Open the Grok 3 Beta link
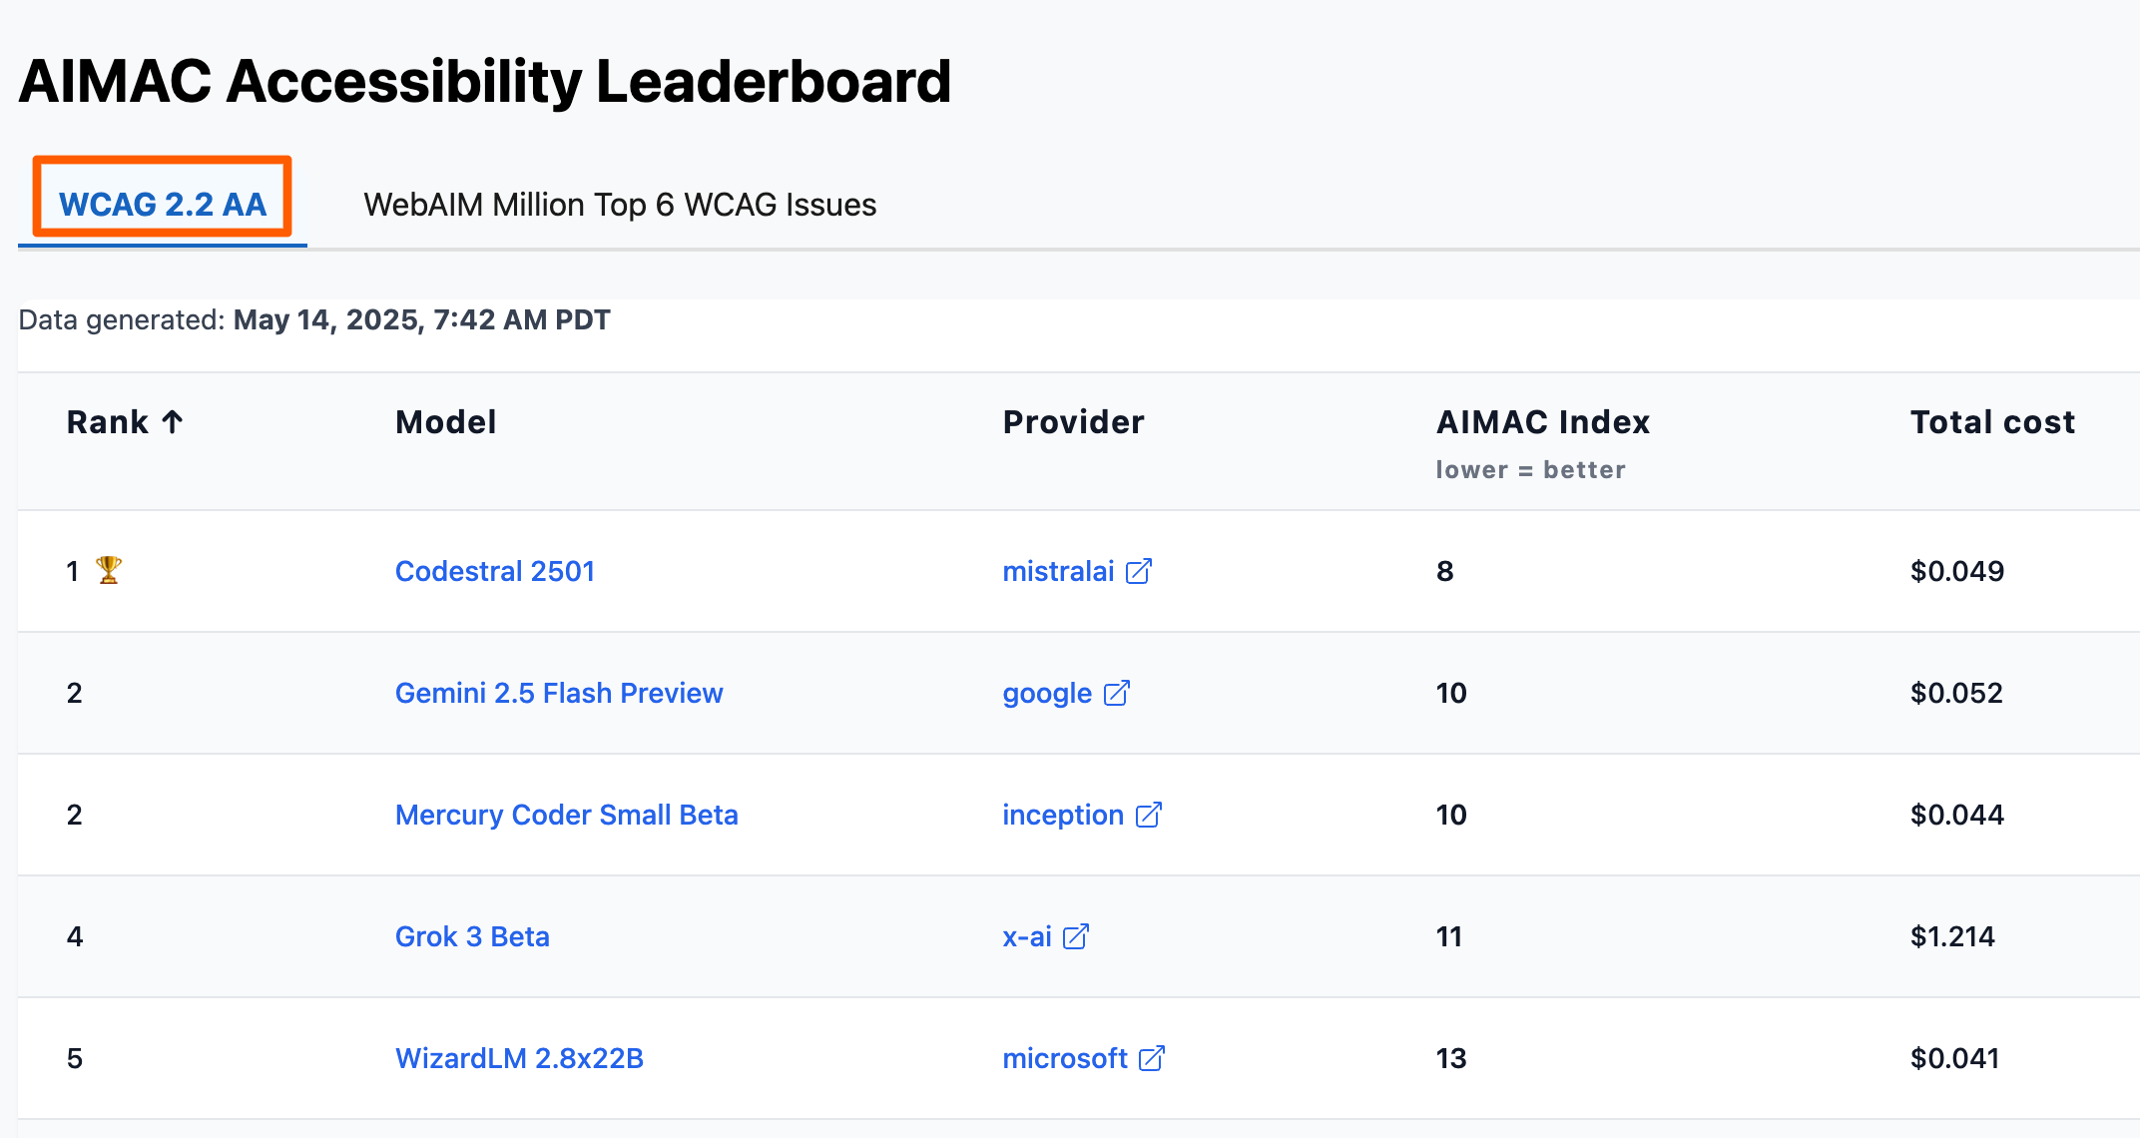The image size is (2140, 1138). [x=471, y=936]
